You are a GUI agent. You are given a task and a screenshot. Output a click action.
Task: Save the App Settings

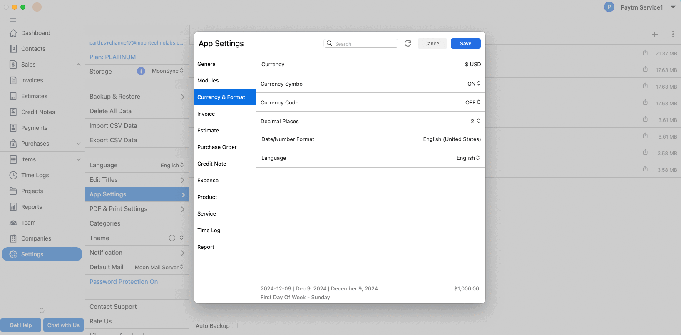pos(466,43)
